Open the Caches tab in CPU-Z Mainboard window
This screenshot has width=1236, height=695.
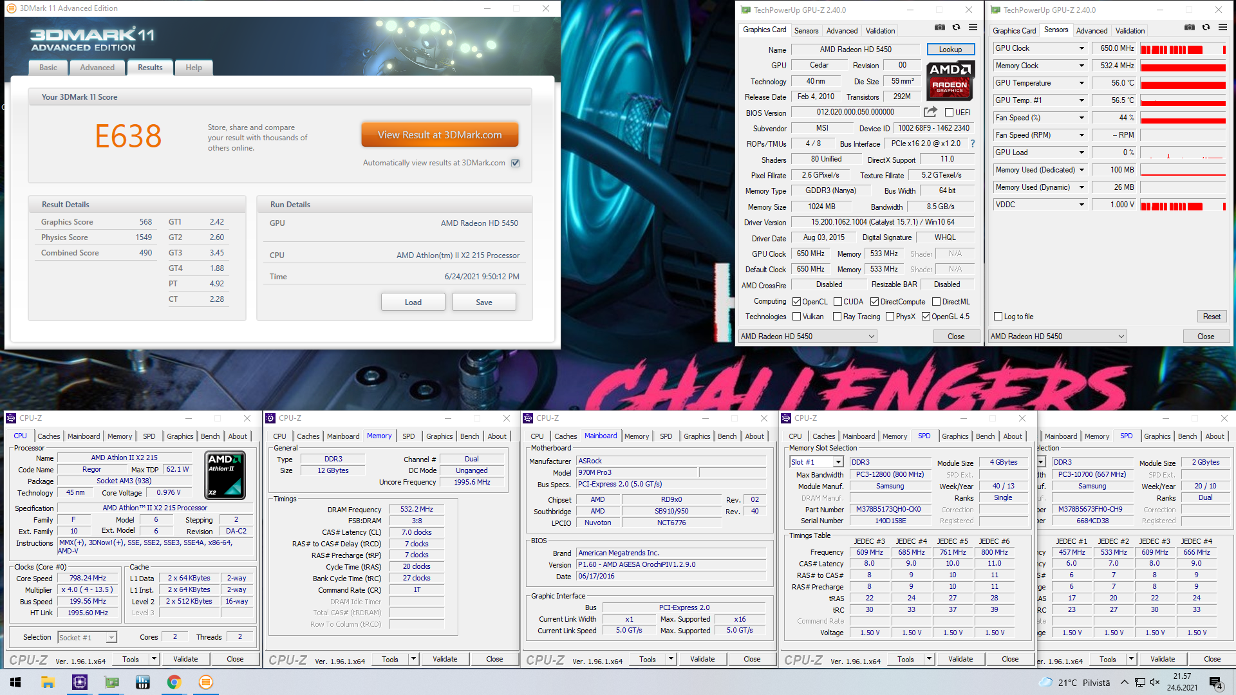coord(565,436)
